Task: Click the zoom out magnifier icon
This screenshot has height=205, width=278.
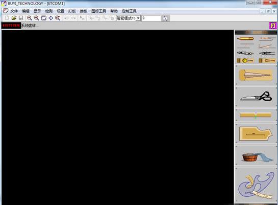Action: click(x=30, y=18)
